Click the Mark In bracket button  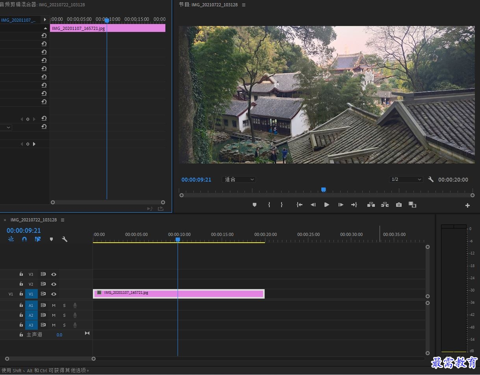(x=269, y=205)
